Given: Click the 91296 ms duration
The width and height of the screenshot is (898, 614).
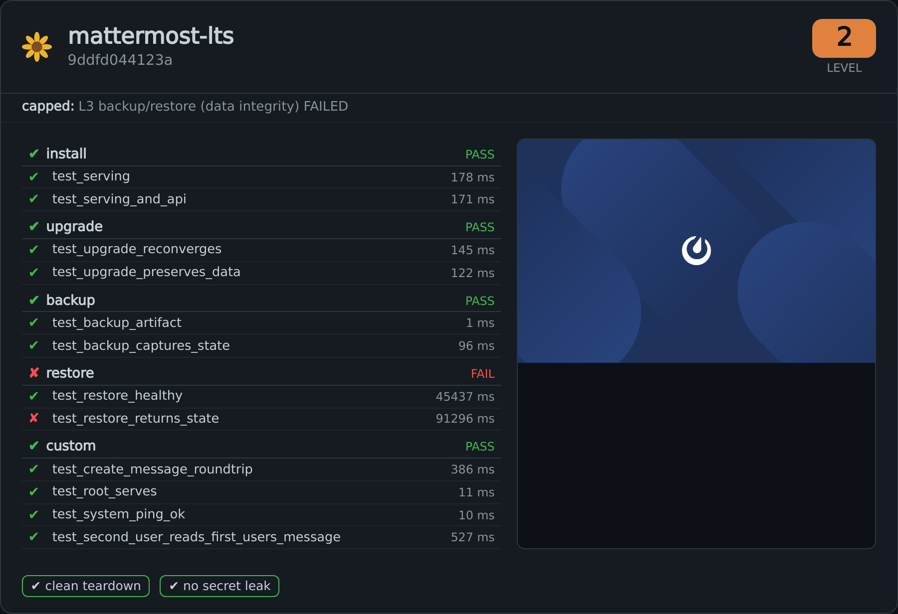Looking at the screenshot, I should (x=465, y=419).
